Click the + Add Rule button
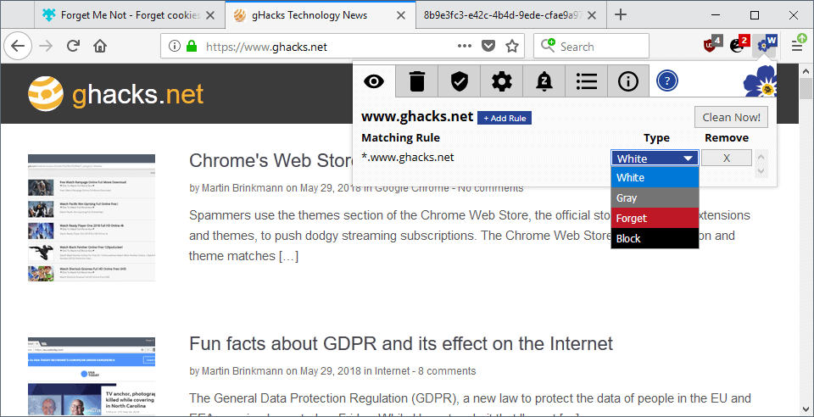The height and width of the screenshot is (417, 814). coord(505,119)
